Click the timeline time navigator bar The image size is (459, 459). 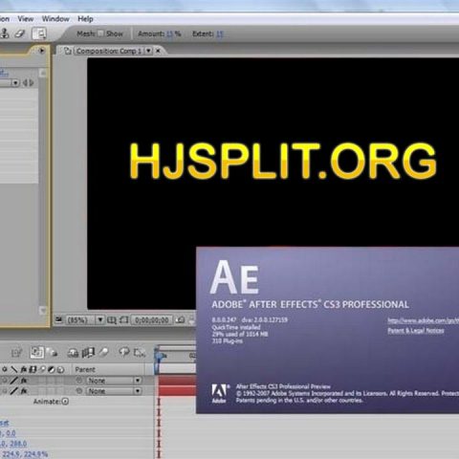(177, 348)
